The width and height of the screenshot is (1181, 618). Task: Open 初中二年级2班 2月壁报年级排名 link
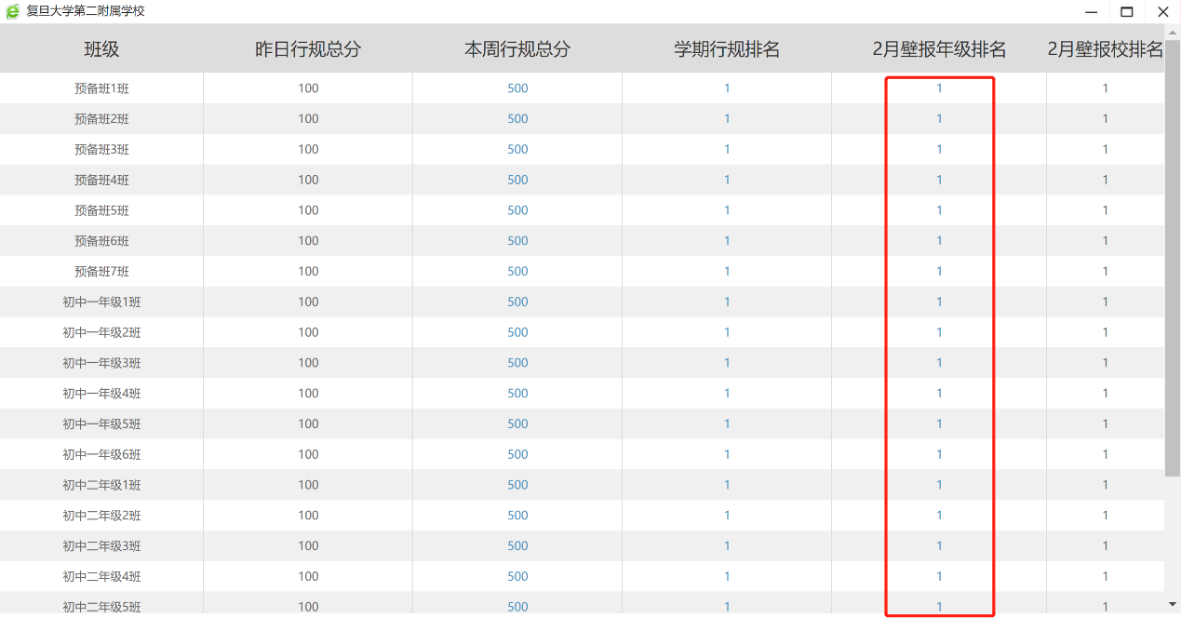point(939,516)
